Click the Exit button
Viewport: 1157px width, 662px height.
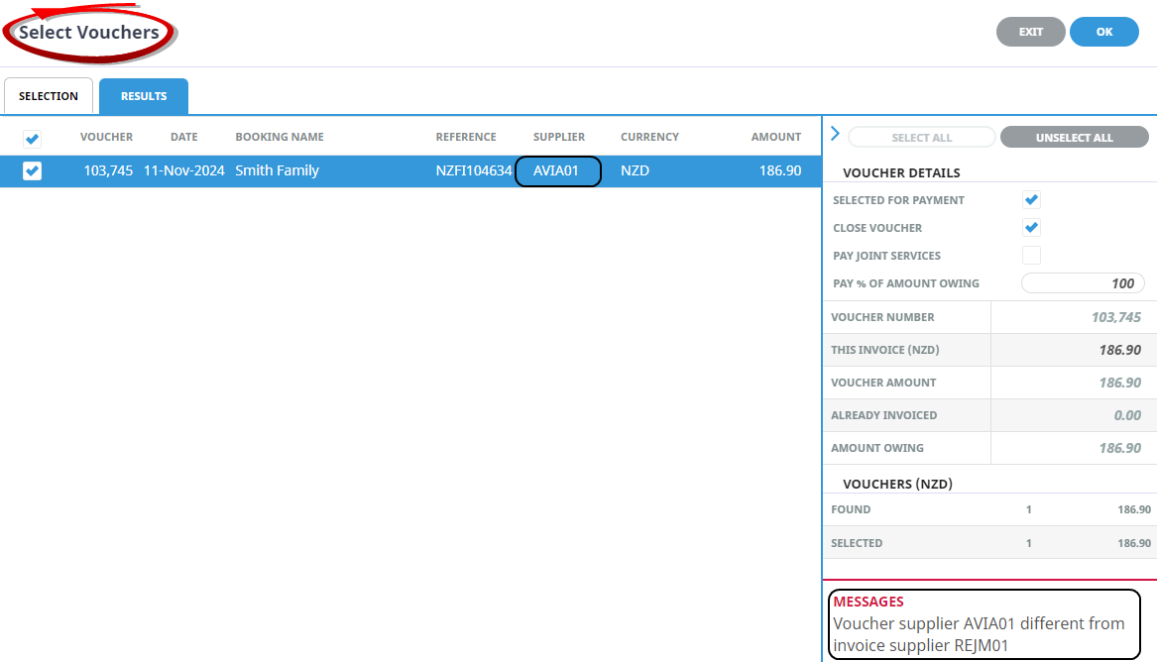pyautogui.click(x=1030, y=32)
